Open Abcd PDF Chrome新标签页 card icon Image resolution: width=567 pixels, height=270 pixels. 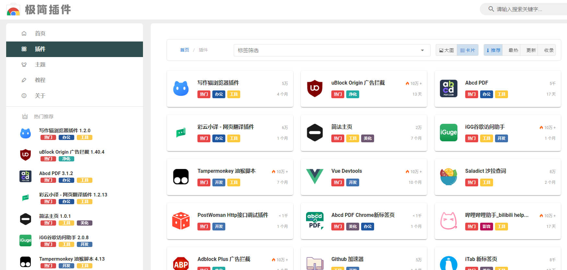[315, 221]
